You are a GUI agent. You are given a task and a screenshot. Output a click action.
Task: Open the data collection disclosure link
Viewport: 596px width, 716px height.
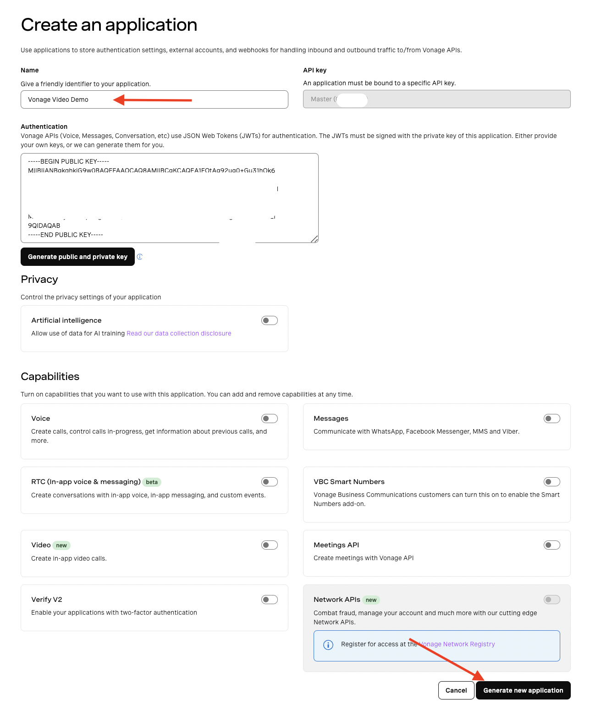pyautogui.click(x=179, y=333)
